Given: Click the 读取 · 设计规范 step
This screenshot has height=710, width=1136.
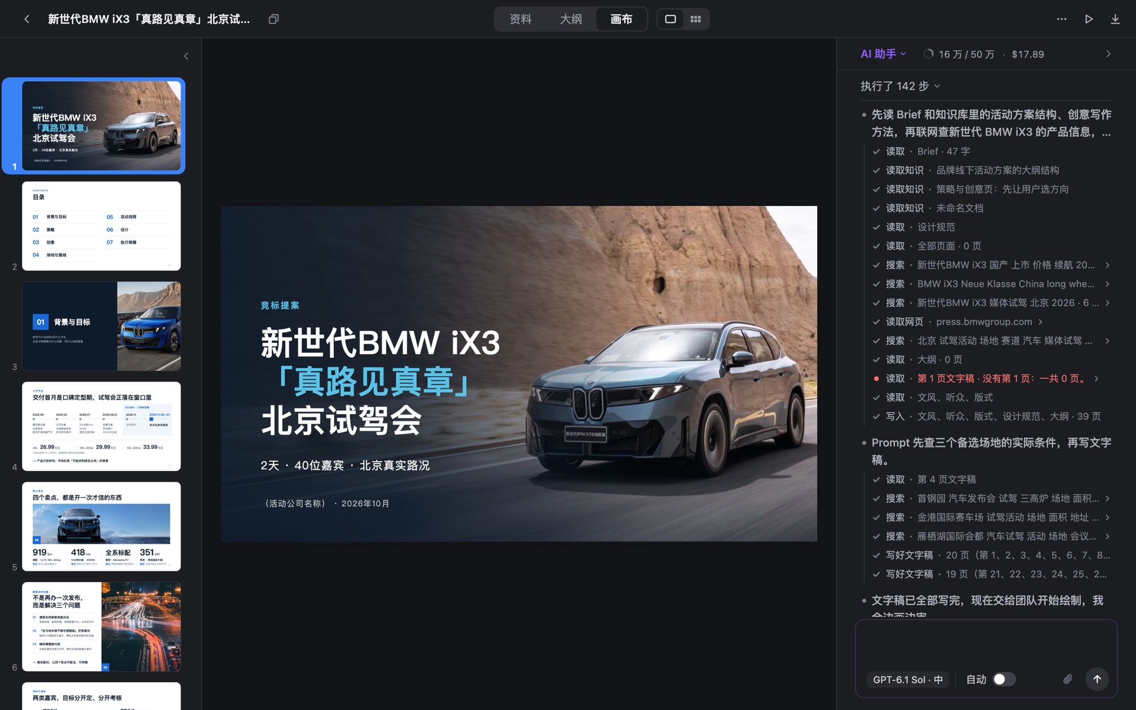Looking at the screenshot, I should 914,227.
